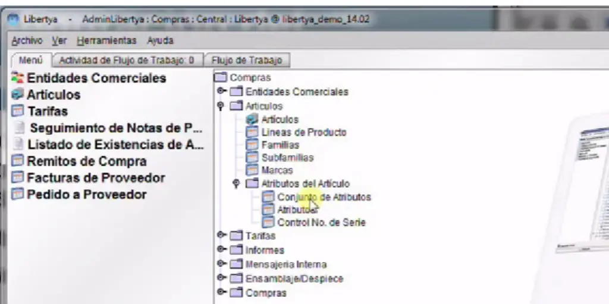The width and height of the screenshot is (609, 304).
Task: Click the root Compras folder icon
Action: coord(221,77)
